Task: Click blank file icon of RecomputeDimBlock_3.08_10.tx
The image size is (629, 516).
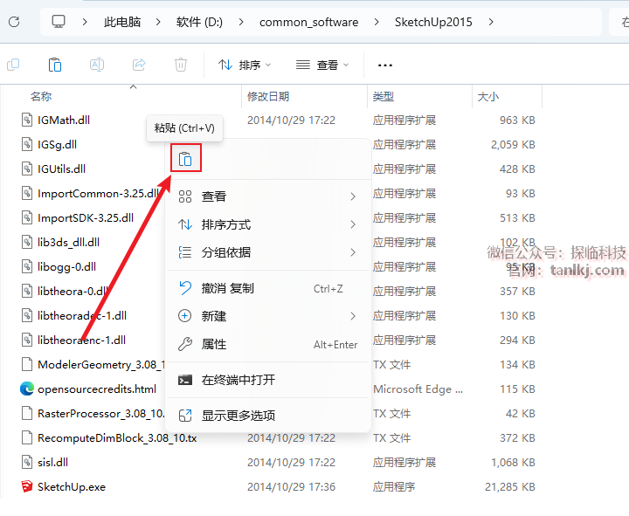Action: pyautogui.click(x=26, y=437)
